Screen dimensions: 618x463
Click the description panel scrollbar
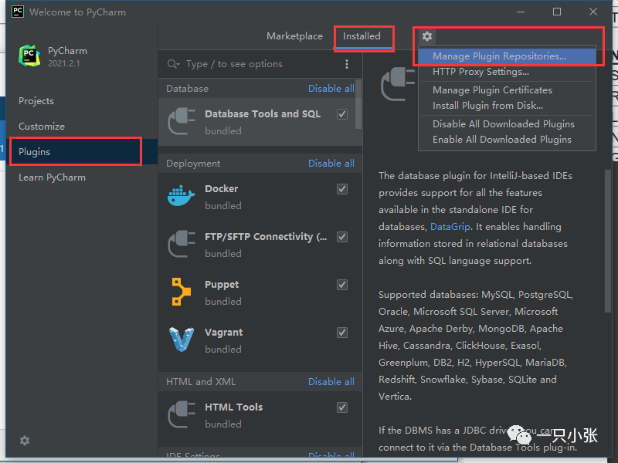(x=608, y=241)
